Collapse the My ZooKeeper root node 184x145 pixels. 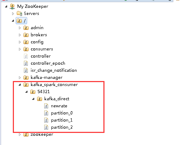[6, 6]
